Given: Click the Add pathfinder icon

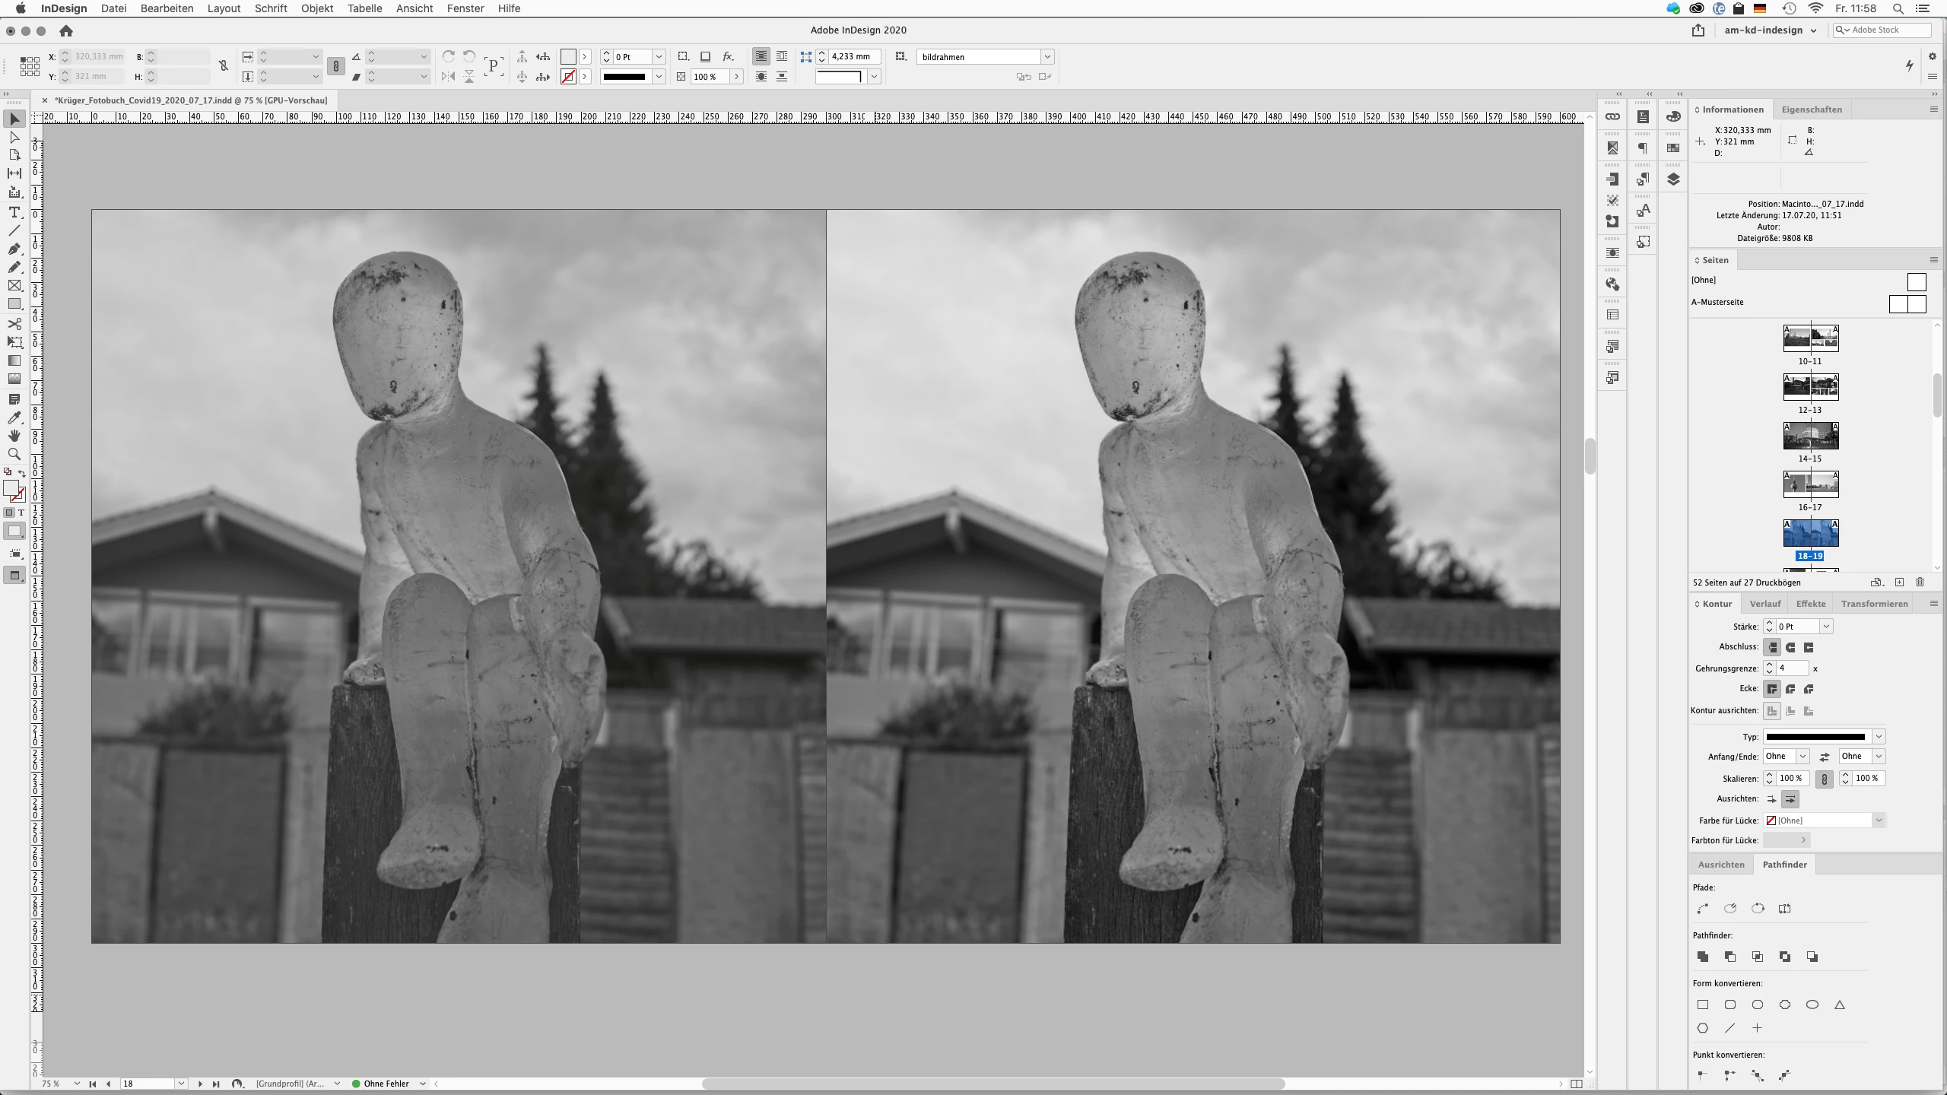Looking at the screenshot, I should pos(1703,957).
